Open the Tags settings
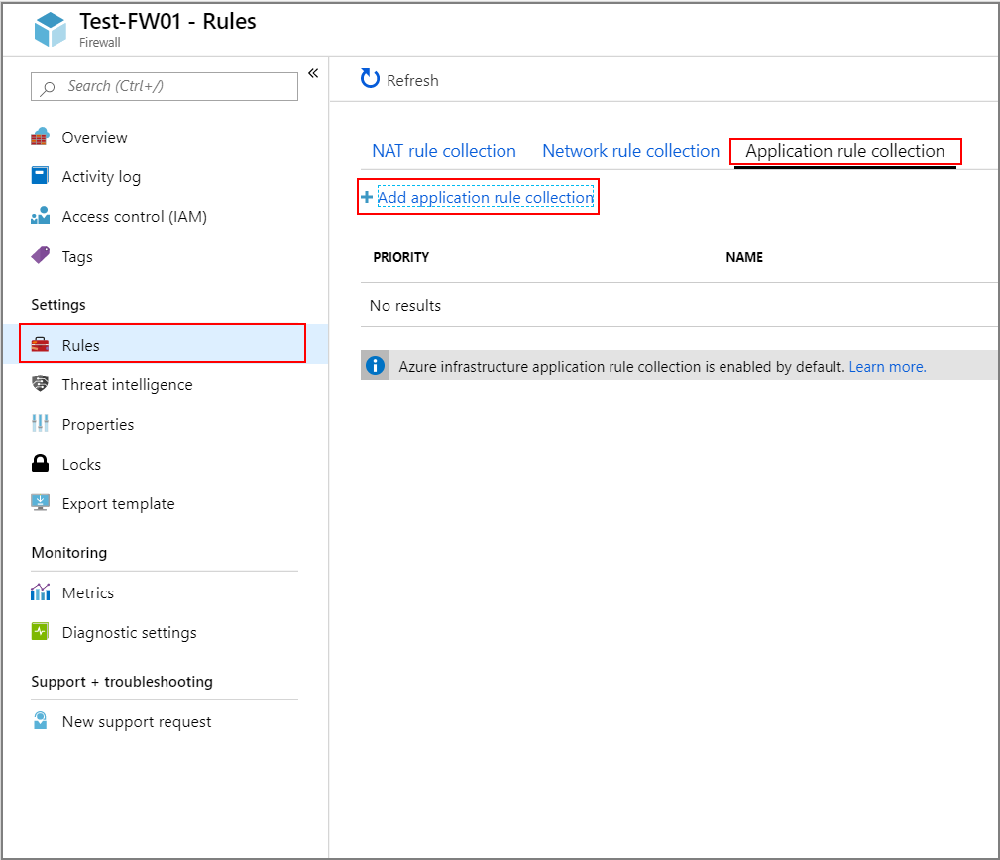Screen dimensions: 1000x860 click(77, 256)
